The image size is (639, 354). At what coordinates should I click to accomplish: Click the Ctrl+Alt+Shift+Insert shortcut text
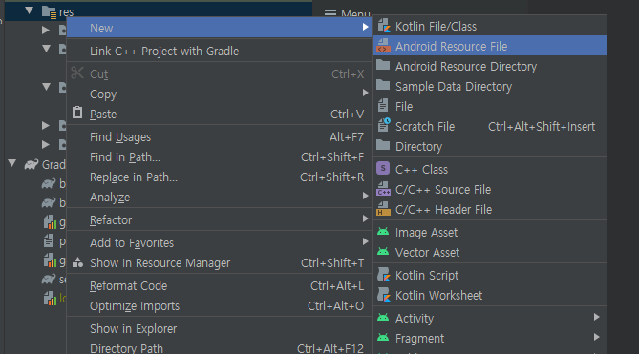(542, 127)
